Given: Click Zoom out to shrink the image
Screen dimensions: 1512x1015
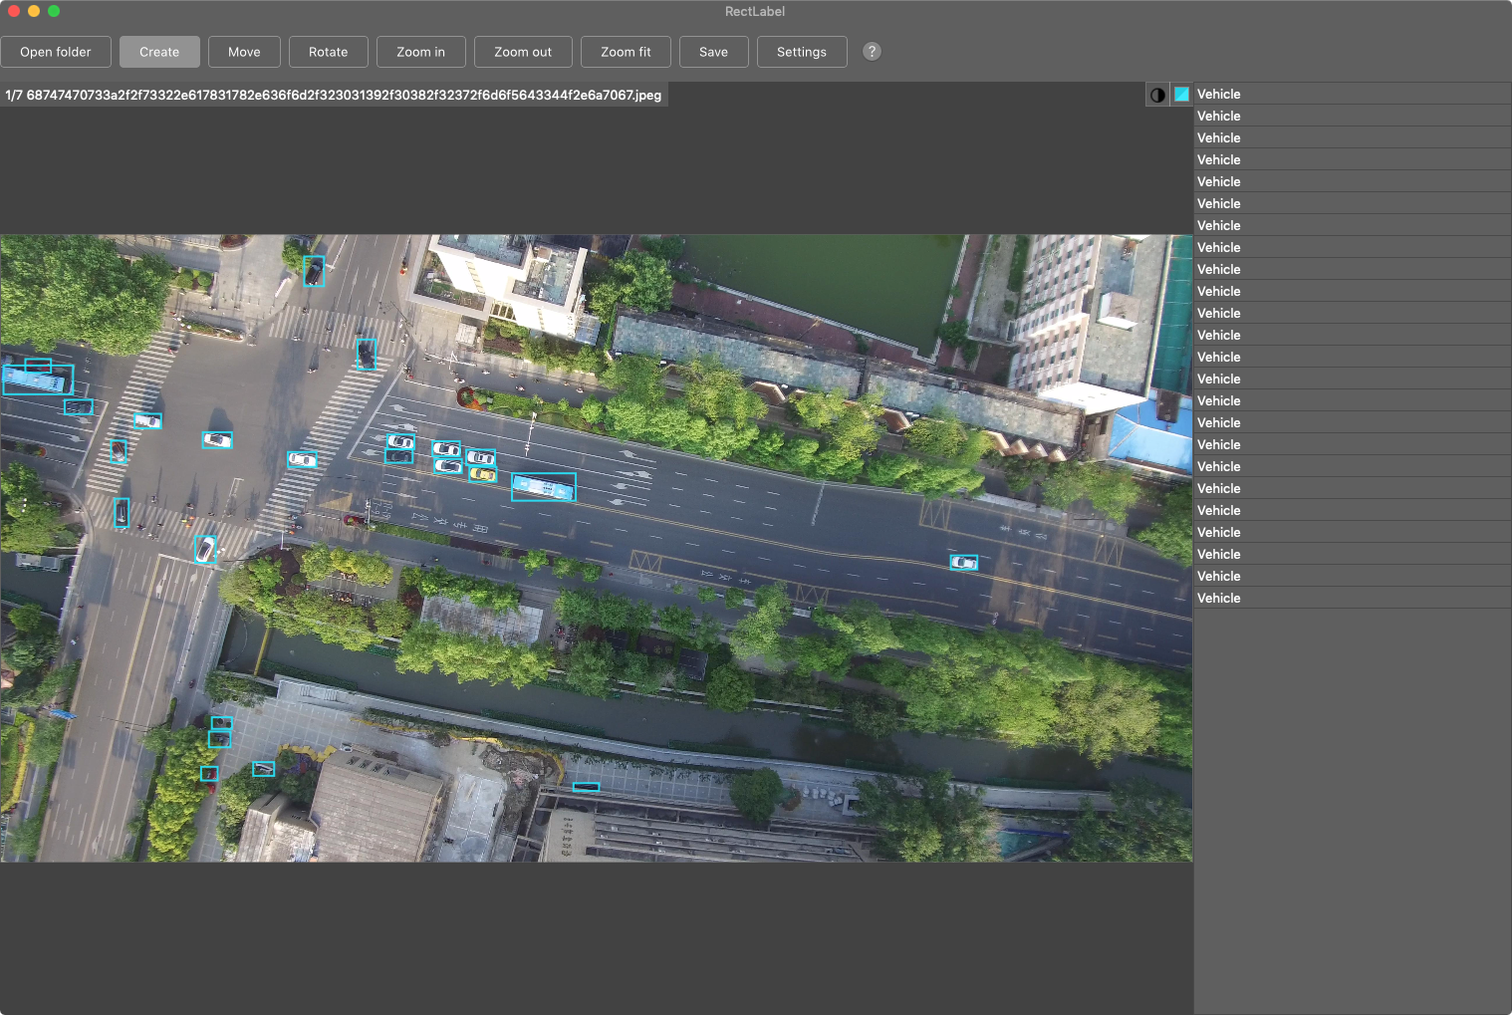Looking at the screenshot, I should [522, 51].
